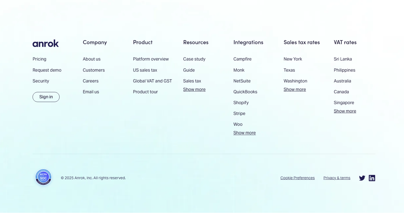
Task: Click the Anrok logo
Action: tap(46, 43)
